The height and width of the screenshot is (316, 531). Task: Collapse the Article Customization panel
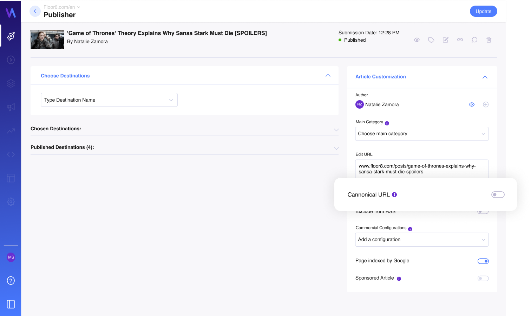click(x=485, y=77)
